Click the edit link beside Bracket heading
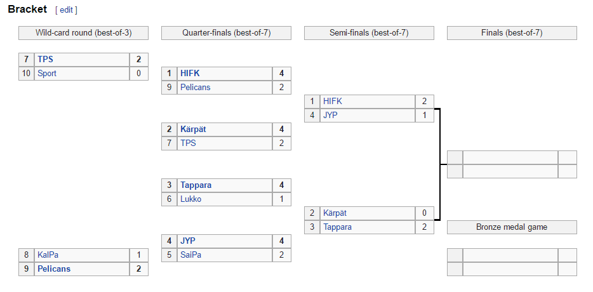Screen dimensions: 593x292 (x=66, y=10)
